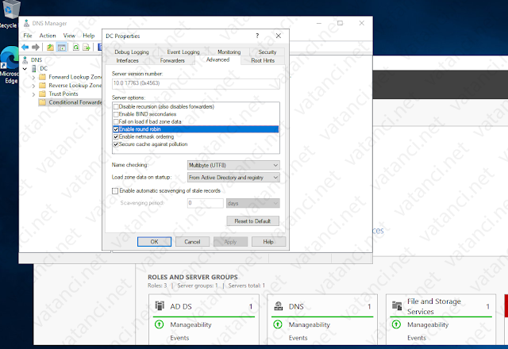Click the Forward Lookup Zones folder icon
Screen dimensions: 508x349
(42, 77)
